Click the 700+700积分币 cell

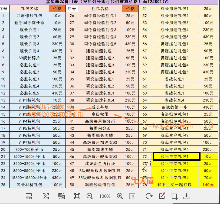pos(29,149)
